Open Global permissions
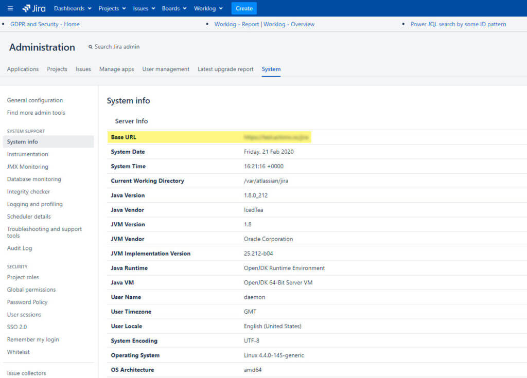 31,290
